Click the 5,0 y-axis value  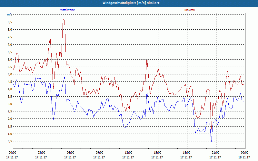point(10,74)
